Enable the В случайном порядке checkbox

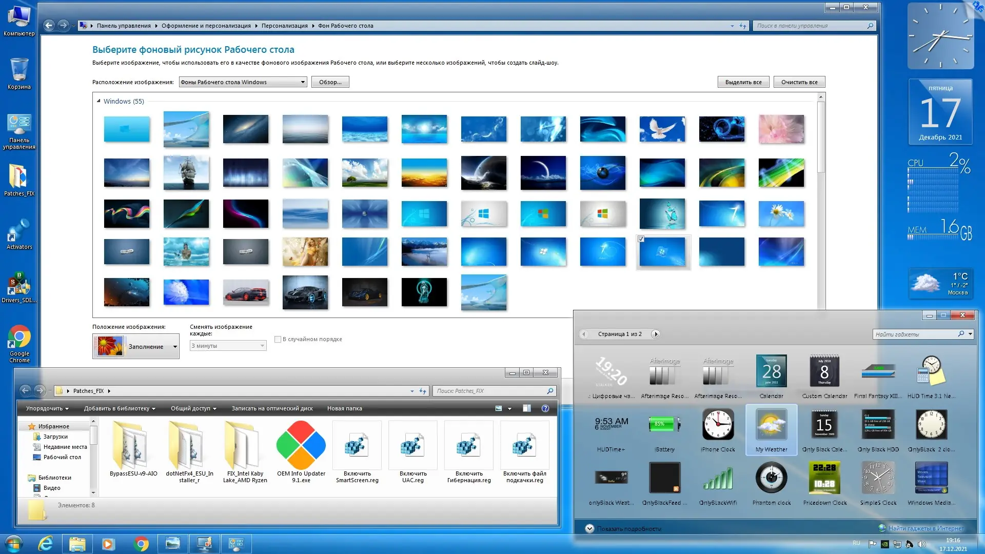(279, 339)
